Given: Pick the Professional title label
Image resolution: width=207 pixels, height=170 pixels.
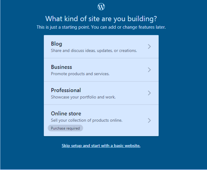Looking at the screenshot, I should pyautogui.click(x=66, y=90).
